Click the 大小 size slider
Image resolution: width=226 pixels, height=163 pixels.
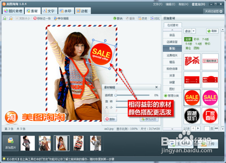(x=122, y=107)
